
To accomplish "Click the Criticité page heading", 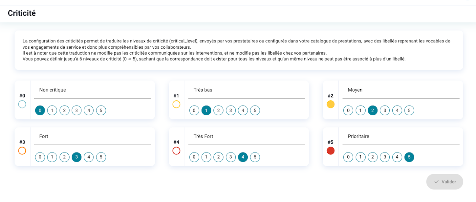I will coord(22,13).
